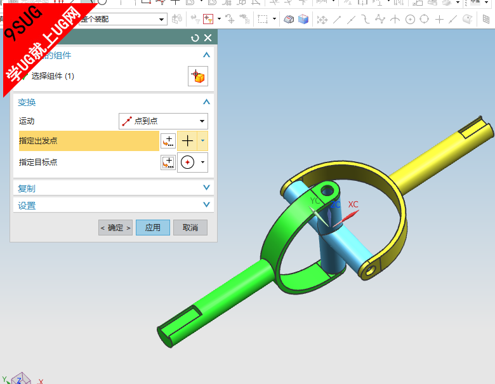Collapse the component selection section

[x=206, y=55]
